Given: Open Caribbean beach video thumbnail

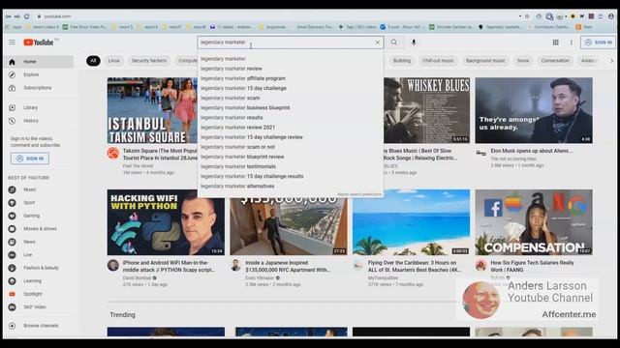Looking at the screenshot, I should [411, 222].
